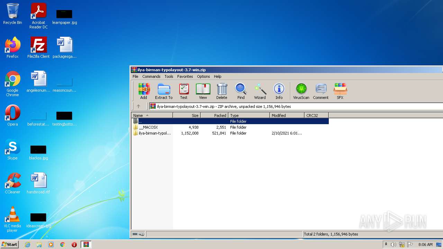
Task: Open the View toolbar tool
Action: coord(203,91)
